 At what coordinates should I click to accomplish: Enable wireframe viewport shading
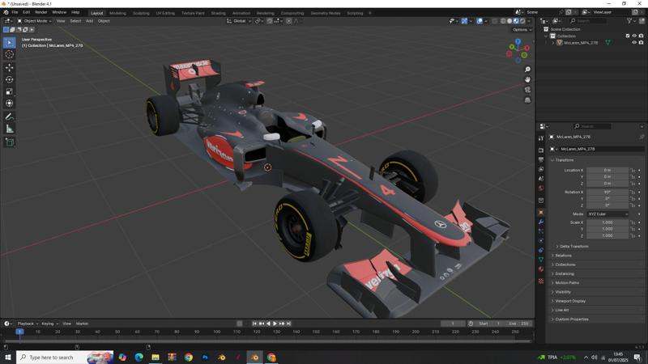point(503,21)
